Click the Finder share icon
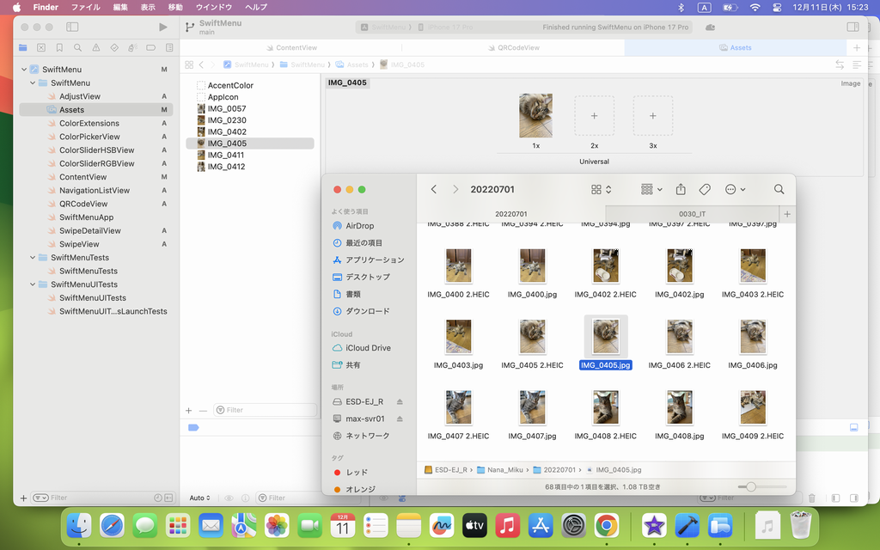880x550 pixels. (681, 189)
